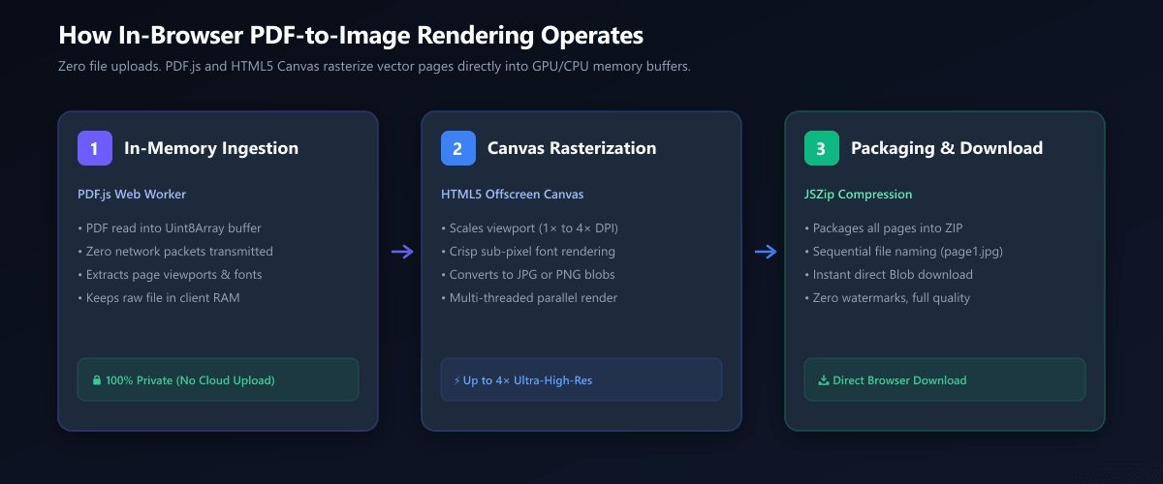1163x484 pixels.
Task: Click the Zero watermarks, full quality bullet
Action: pos(888,297)
